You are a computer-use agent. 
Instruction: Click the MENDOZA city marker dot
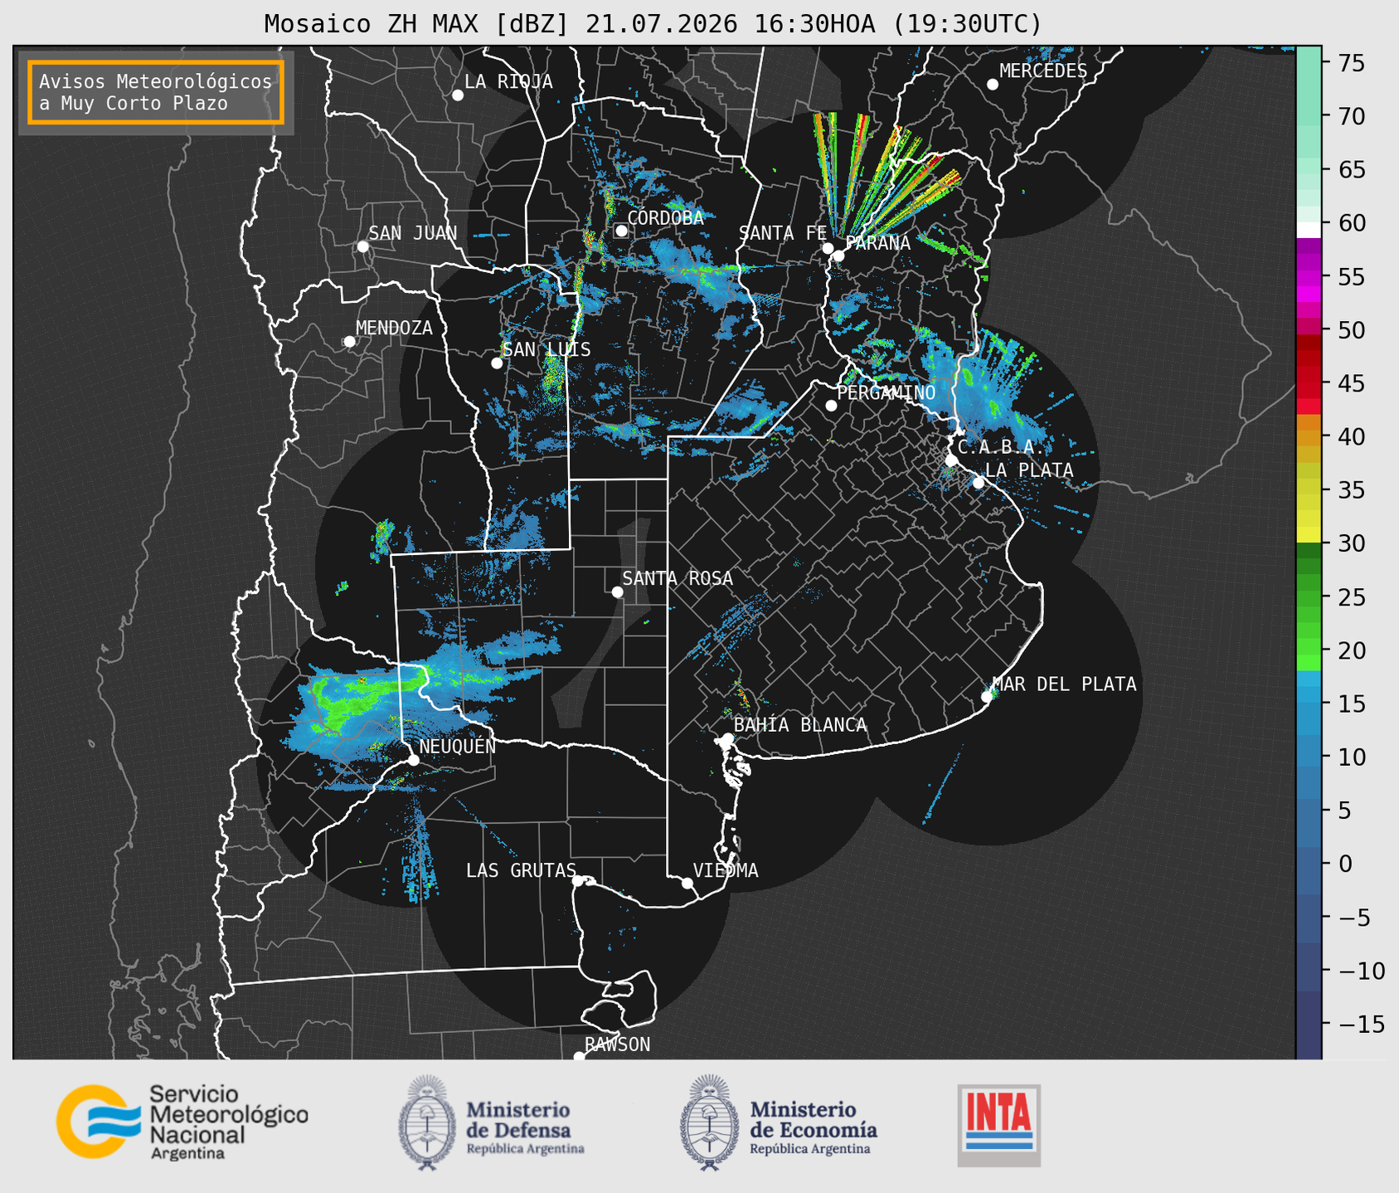pos(349,342)
